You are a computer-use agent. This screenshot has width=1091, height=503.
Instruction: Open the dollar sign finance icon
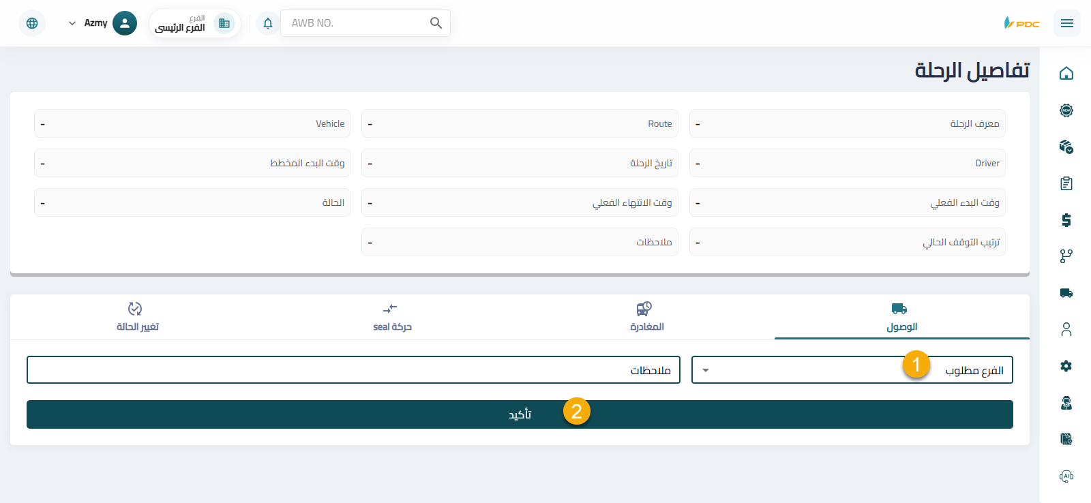(1066, 220)
